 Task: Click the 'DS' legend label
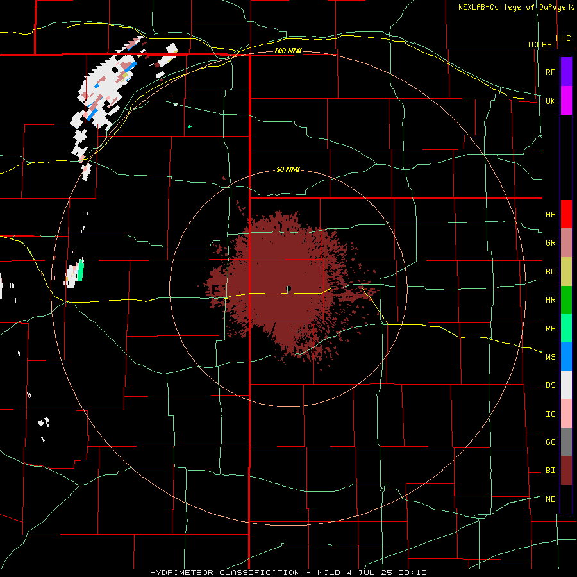[x=550, y=385]
